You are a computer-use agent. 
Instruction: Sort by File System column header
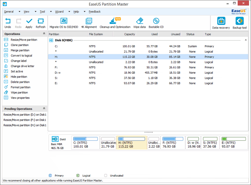click(x=100, y=34)
